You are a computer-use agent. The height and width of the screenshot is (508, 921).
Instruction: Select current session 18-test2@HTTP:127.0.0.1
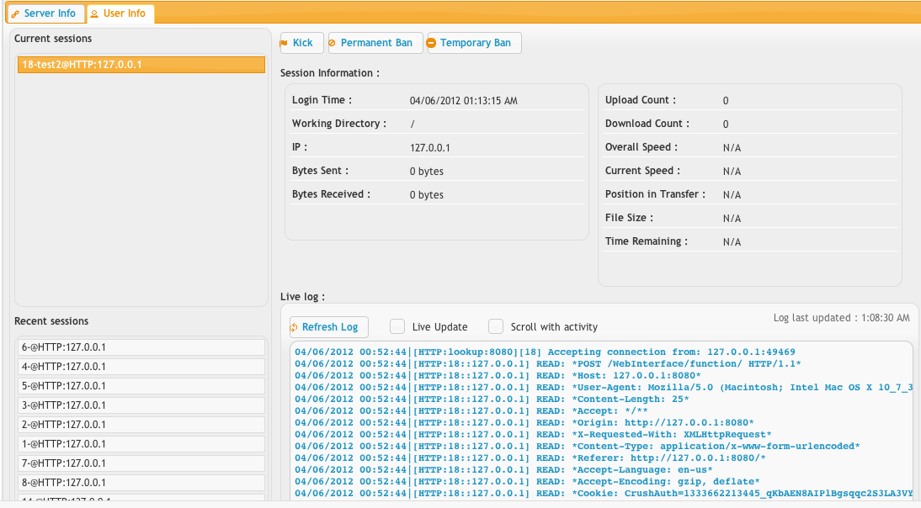[x=141, y=65]
